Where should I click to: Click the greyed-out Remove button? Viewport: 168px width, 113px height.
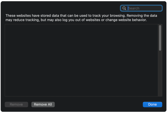(x=16, y=104)
